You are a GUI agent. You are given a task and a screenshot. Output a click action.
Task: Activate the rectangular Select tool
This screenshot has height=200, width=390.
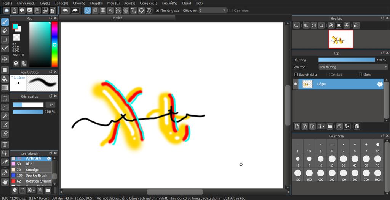[x=5, y=99]
